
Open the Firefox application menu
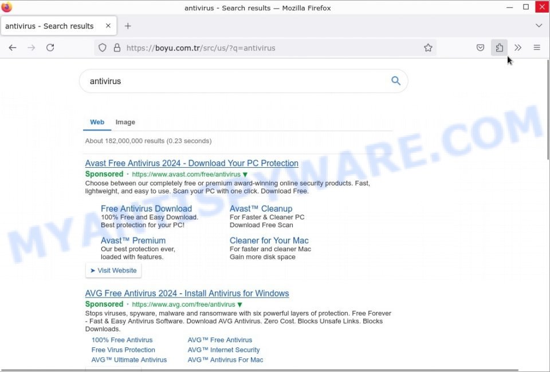click(537, 48)
